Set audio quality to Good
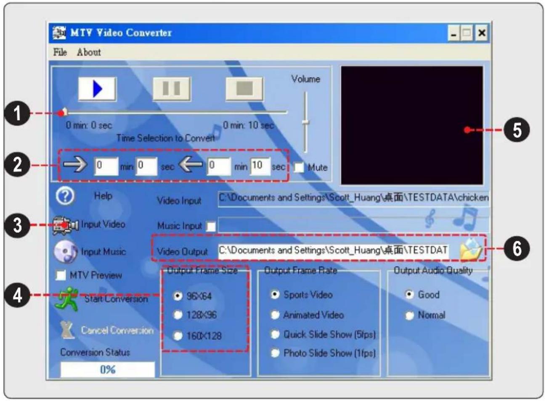Image resolution: width=546 pixels, height=401 pixels. point(409,295)
